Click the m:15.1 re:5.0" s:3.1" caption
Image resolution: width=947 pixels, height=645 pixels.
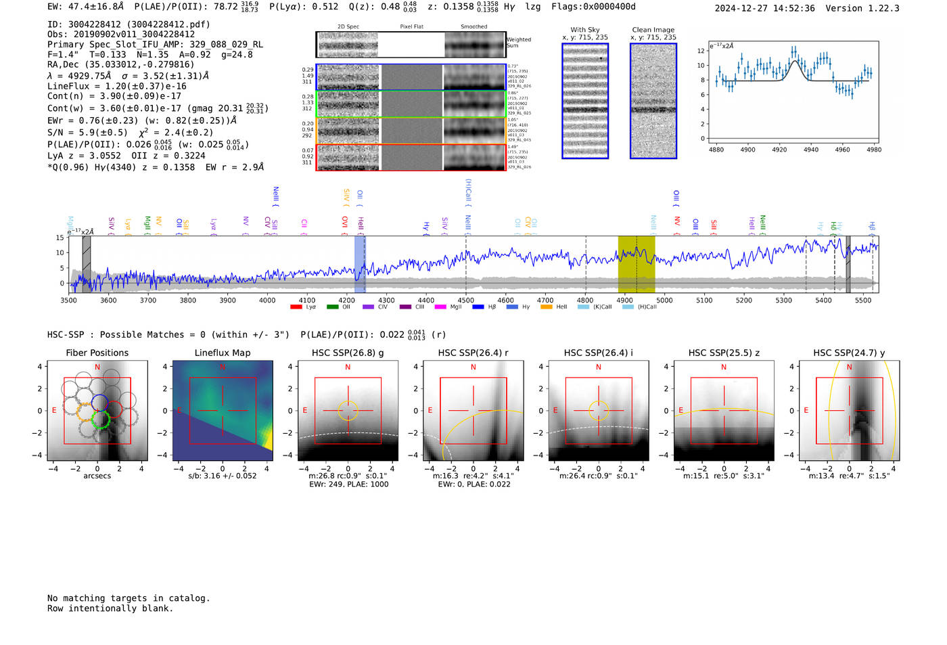click(724, 476)
